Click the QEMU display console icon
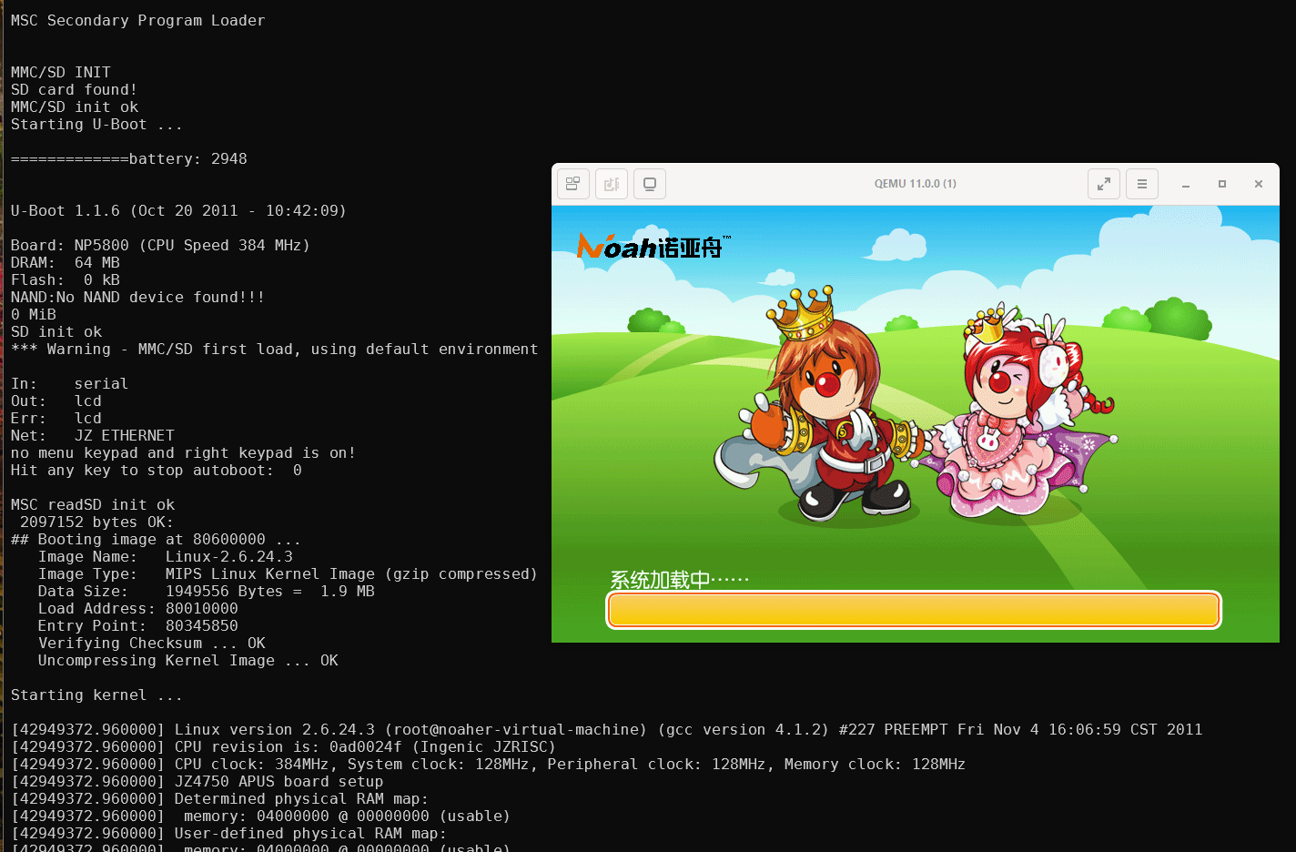The height and width of the screenshot is (852, 1296). coord(650,184)
